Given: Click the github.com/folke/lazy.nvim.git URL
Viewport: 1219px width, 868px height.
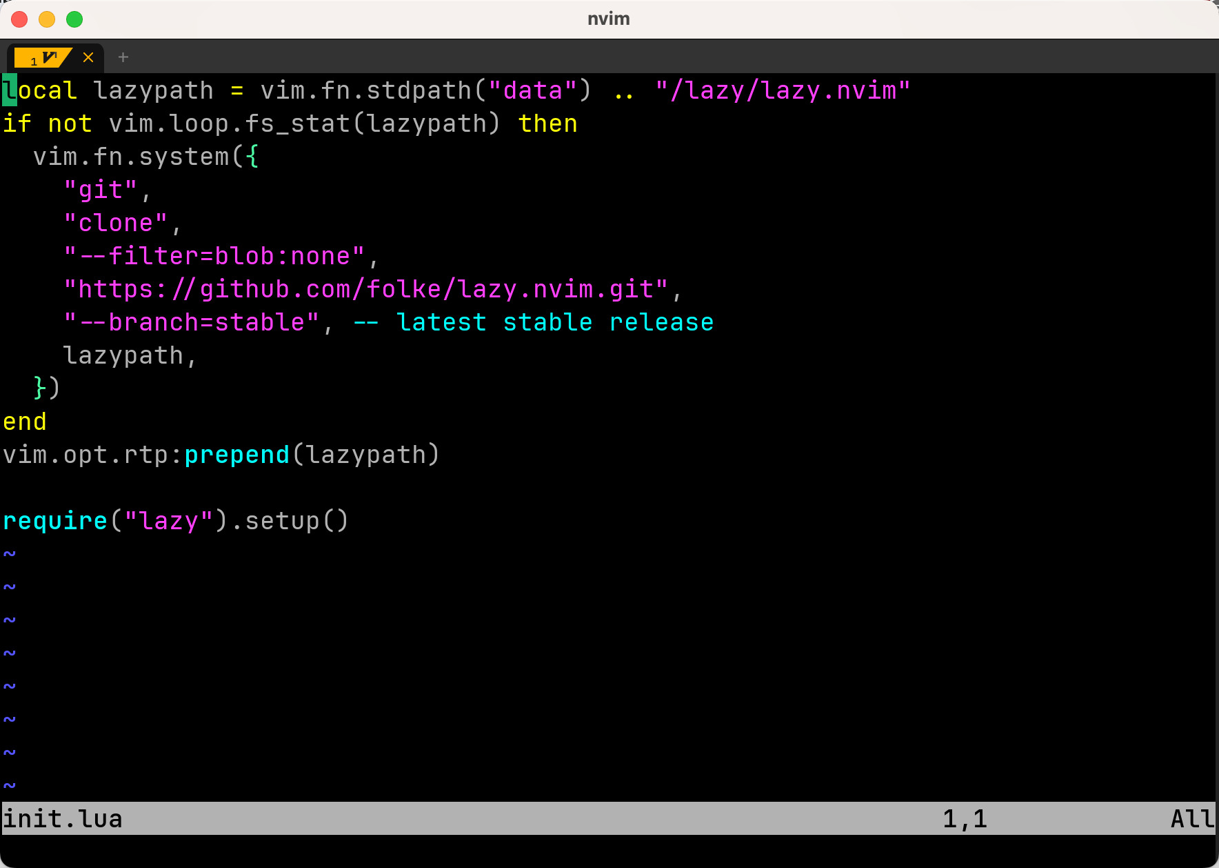Looking at the screenshot, I should click(x=365, y=289).
